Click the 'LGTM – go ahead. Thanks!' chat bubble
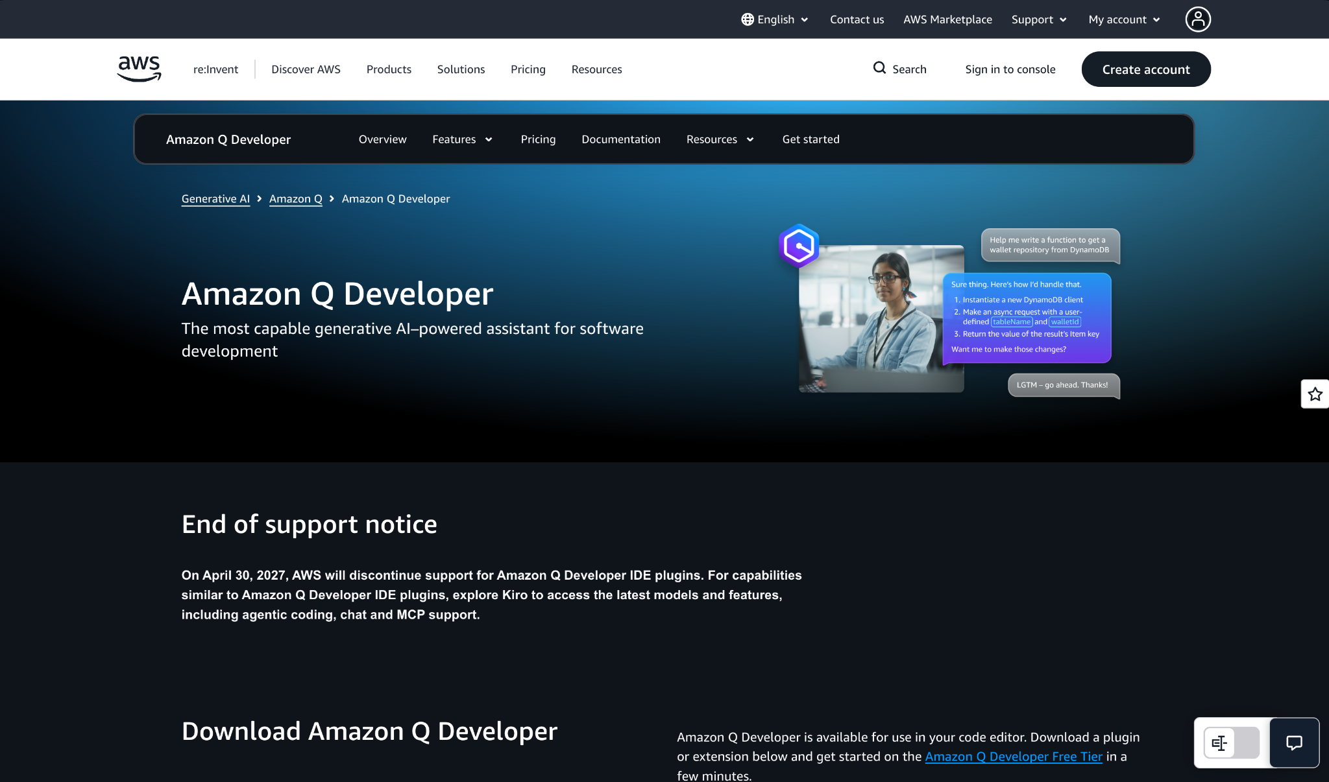This screenshot has height=782, width=1329. (1064, 385)
